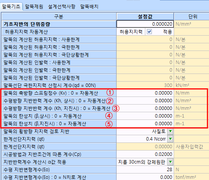Screen dimensions: 209x180
Task: Select 한계선단지지력 (qt) row with 사용자입력값
Action: click(59, 147)
